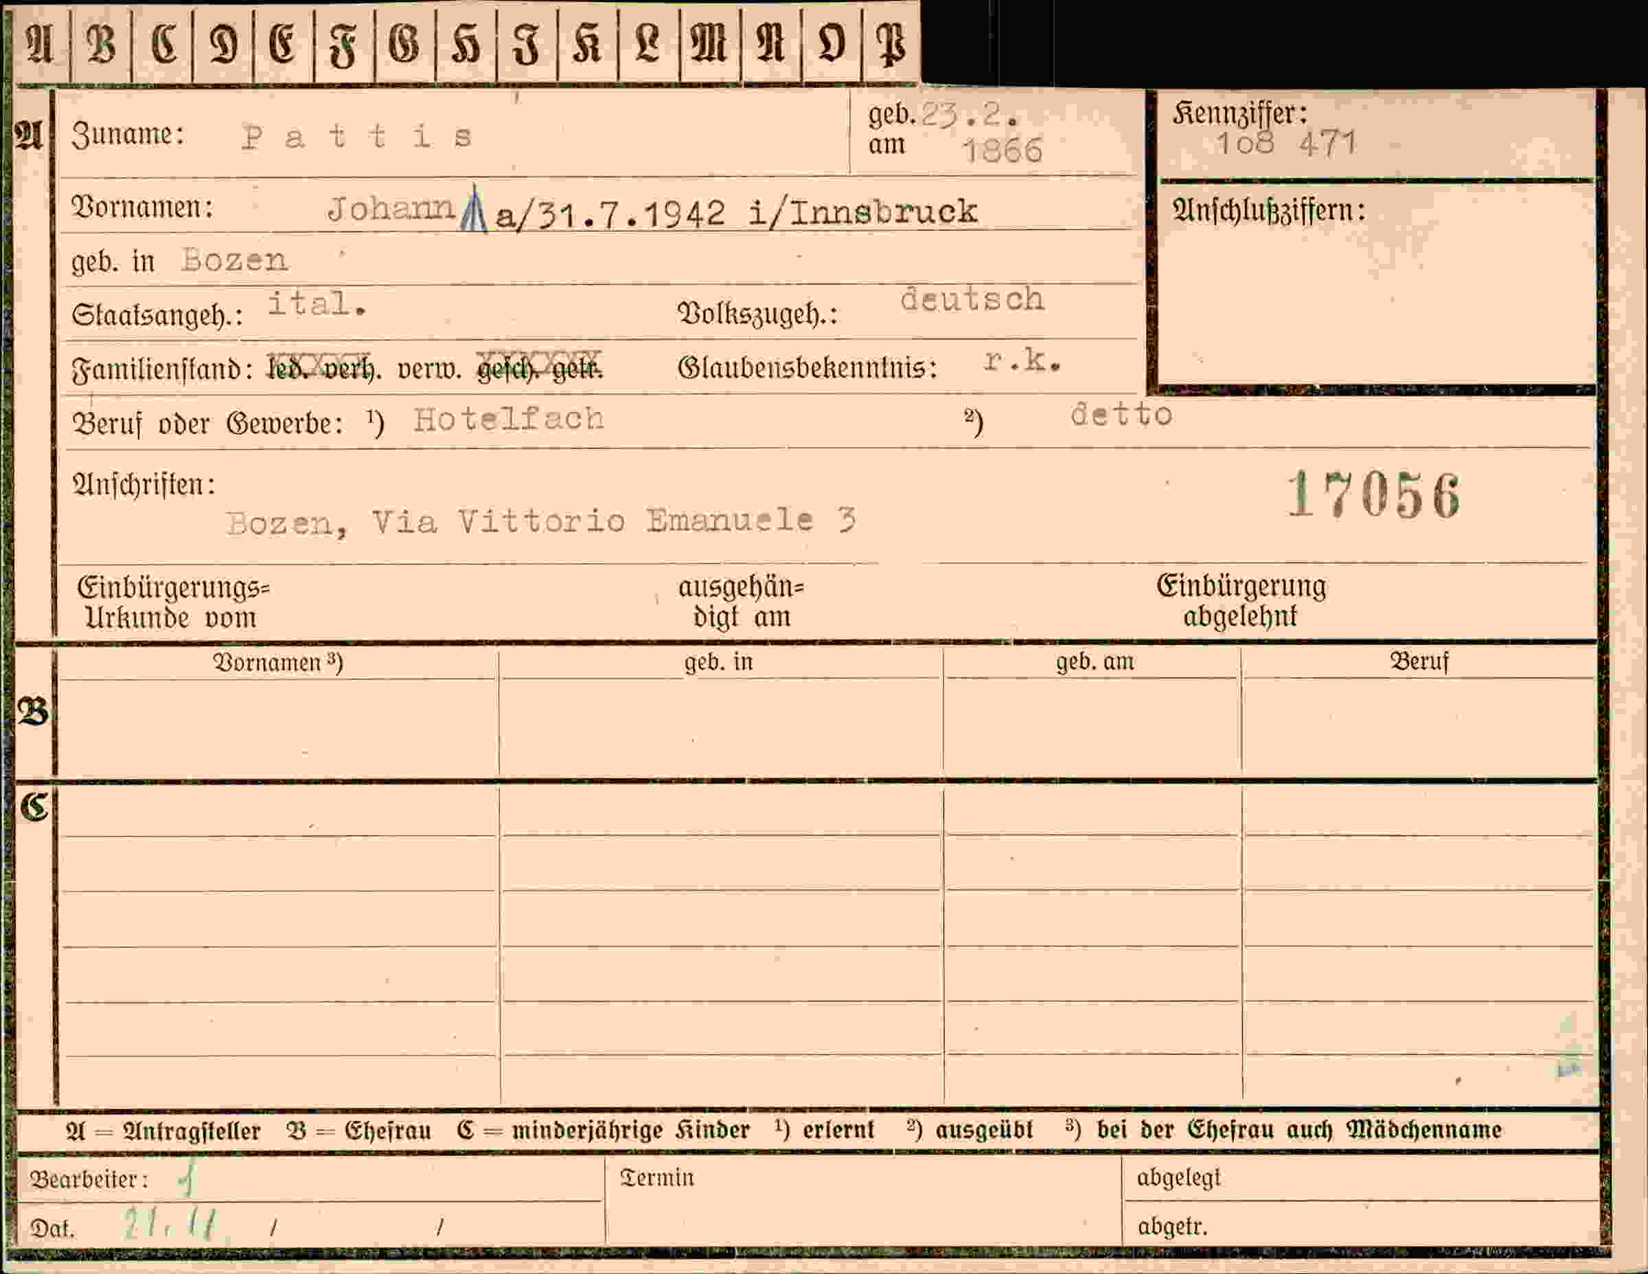The image size is (1648, 1274).
Task: Click the 'Beruf oder Gewerbe:' label
Action: (207, 424)
